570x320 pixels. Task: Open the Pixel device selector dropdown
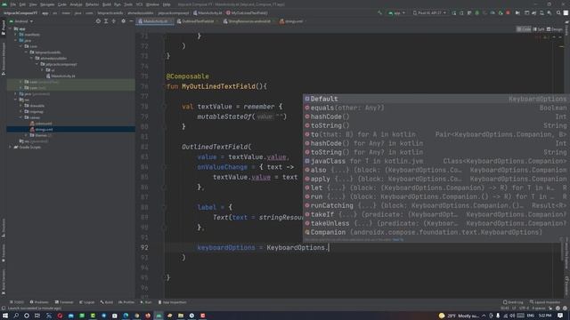[429, 12]
